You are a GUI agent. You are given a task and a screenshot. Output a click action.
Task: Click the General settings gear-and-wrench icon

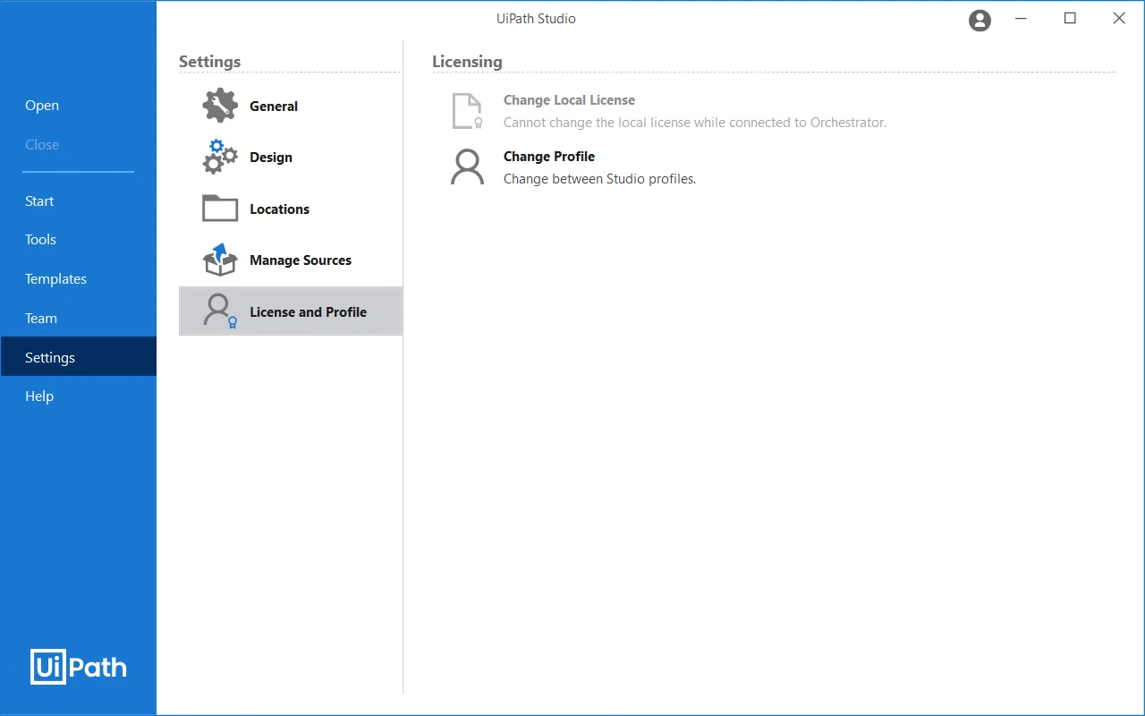(220, 106)
